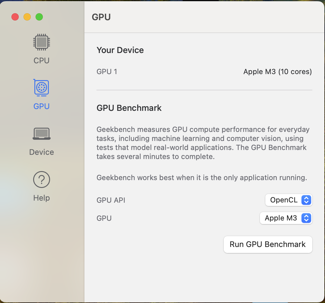Click blue arrows on the OpenCL selector
Viewport: 325px width, 303px height.
pos(306,200)
